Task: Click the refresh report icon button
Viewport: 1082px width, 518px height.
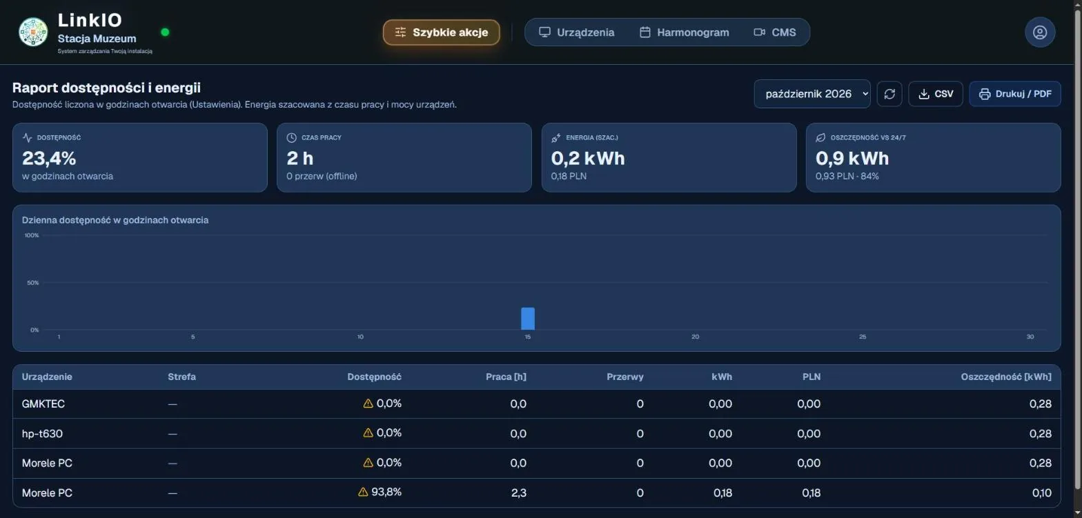Action: (x=889, y=94)
